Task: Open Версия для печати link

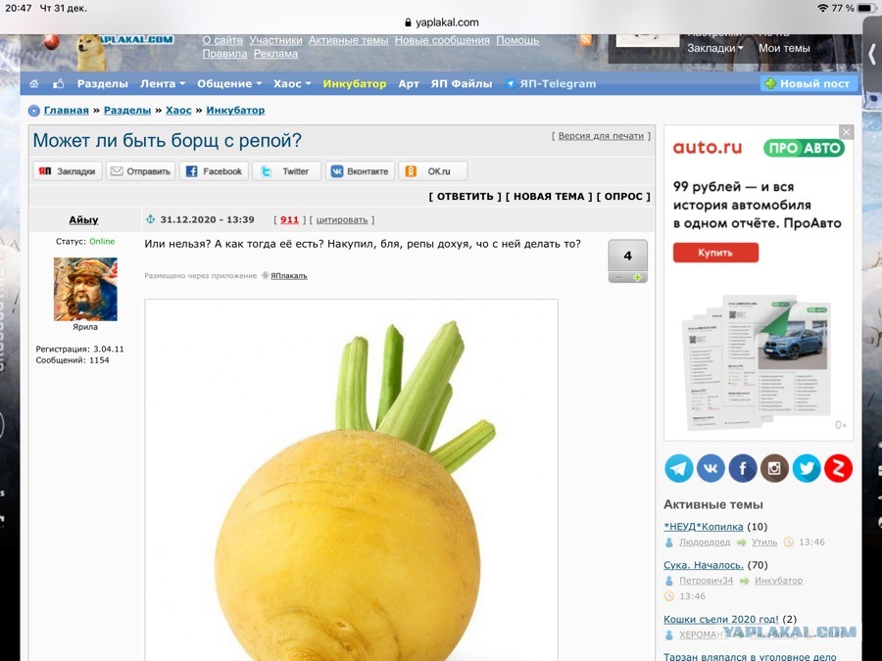Action: (601, 136)
